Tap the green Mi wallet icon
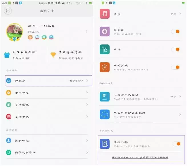Image resolution: width=187 pixels, height=166 pixels. point(9,105)
